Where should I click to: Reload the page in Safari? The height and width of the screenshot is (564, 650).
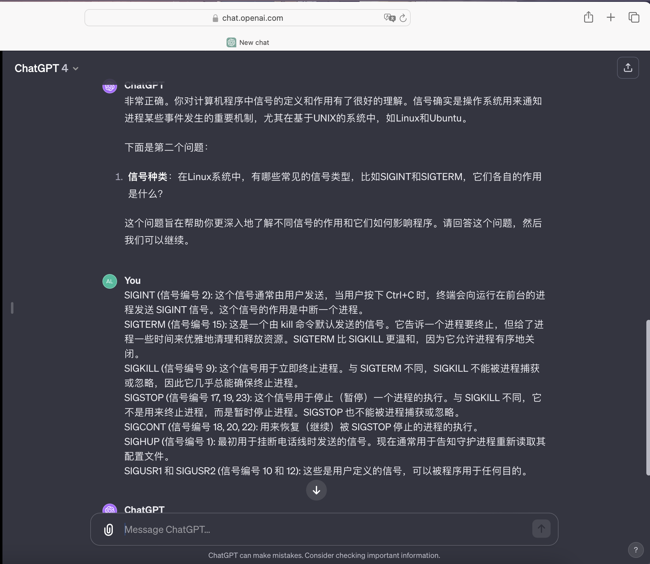(403, 18)
